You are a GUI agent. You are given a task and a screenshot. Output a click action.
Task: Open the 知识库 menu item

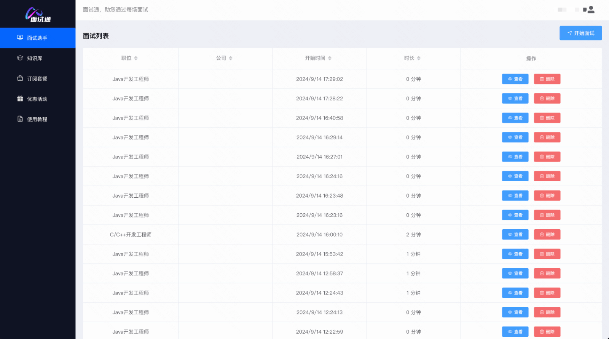coord(35,58)
